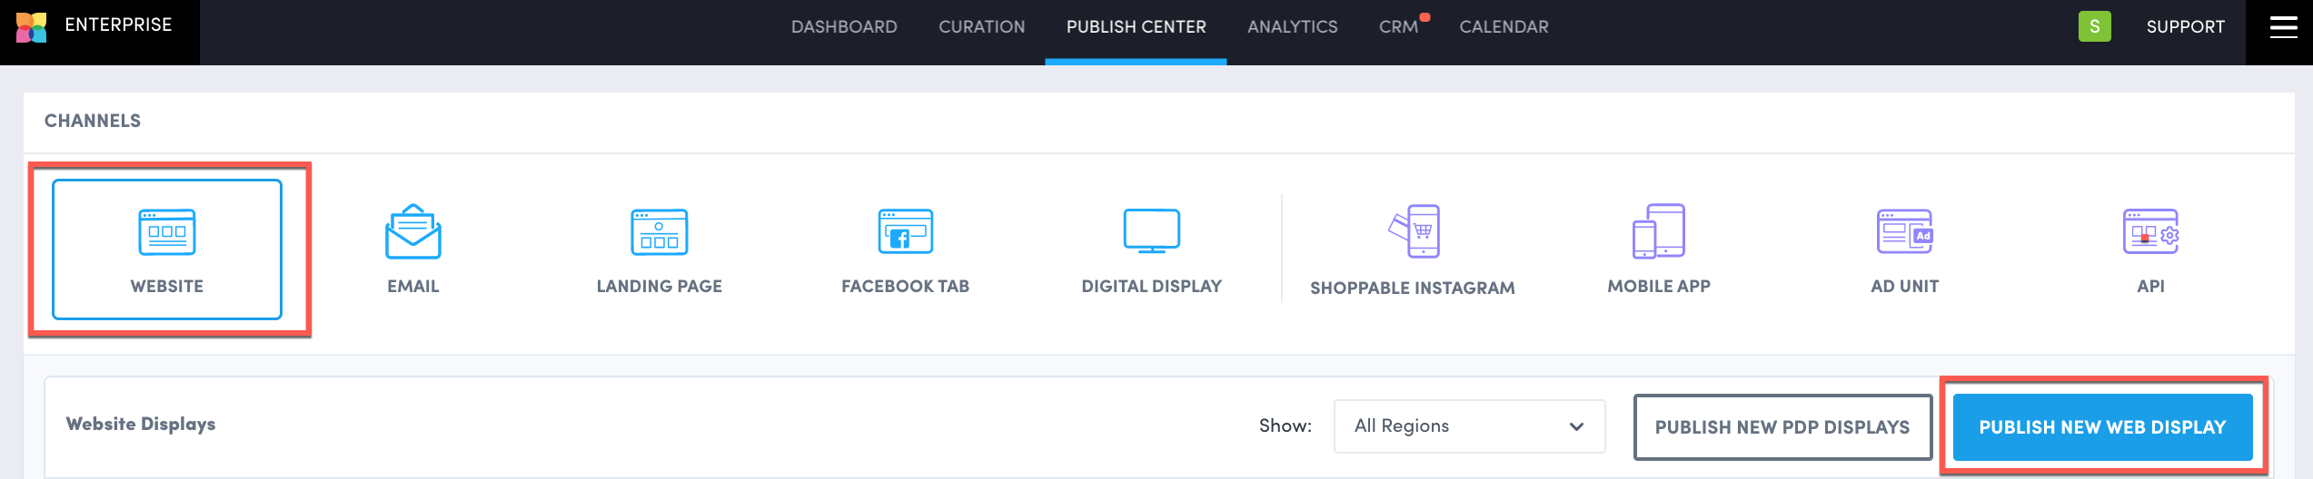This screenshot has height=479, width=2313.
Task: Select the API channel icon
Action: (x=2150, y=232)
